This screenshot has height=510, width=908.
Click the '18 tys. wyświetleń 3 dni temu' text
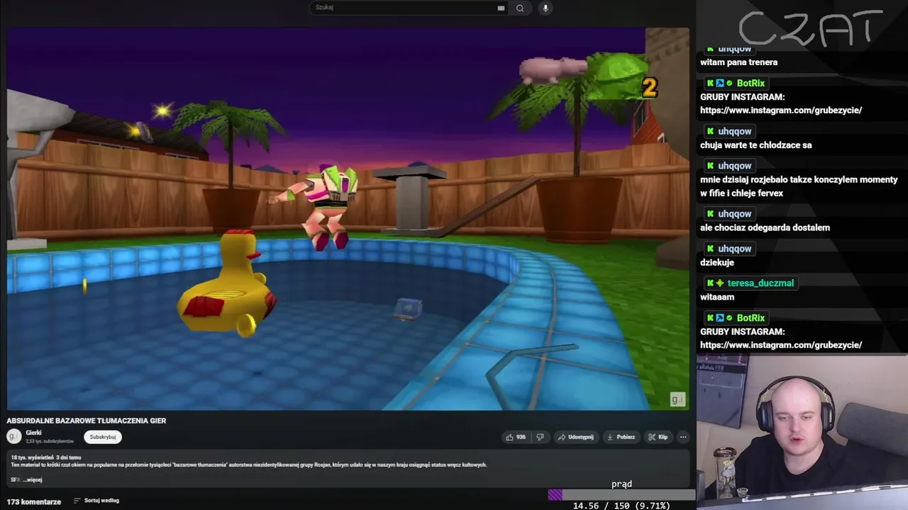(x=46, y=458)
